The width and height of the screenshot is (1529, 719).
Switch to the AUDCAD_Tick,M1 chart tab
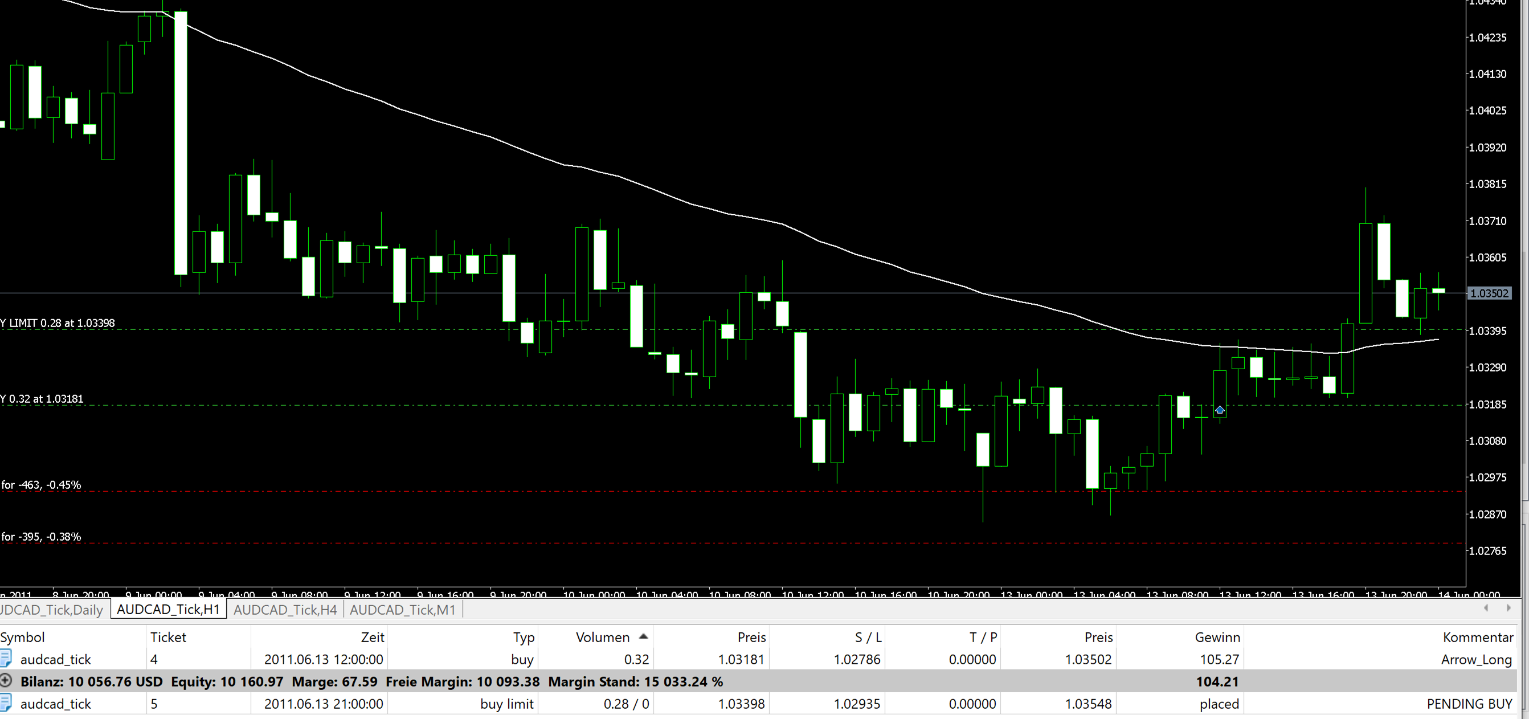(403, 610)
